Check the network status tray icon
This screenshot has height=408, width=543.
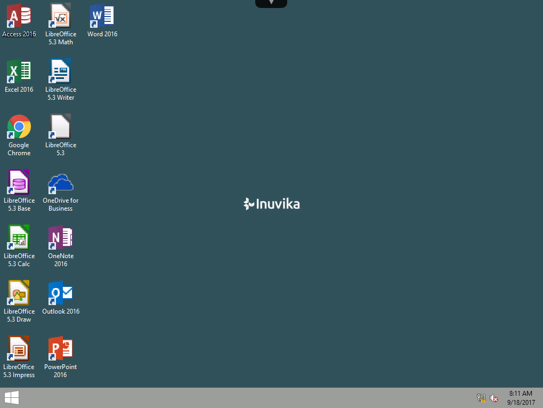481,398
